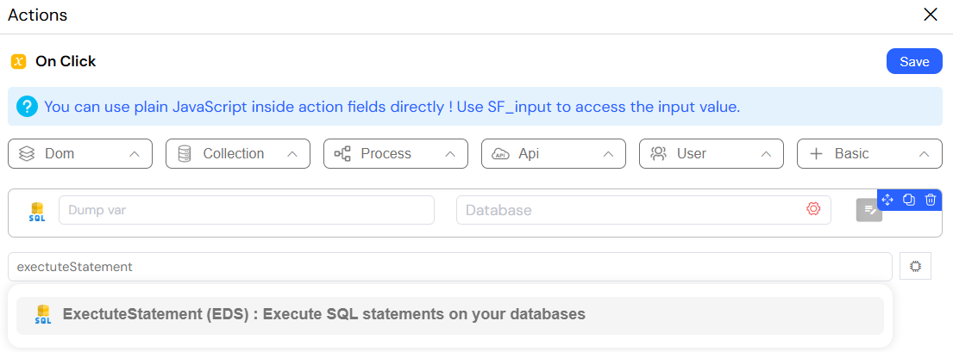Click into the Dump var input field
The height and width of the screenshot is (352, 953).
point(246,210)
